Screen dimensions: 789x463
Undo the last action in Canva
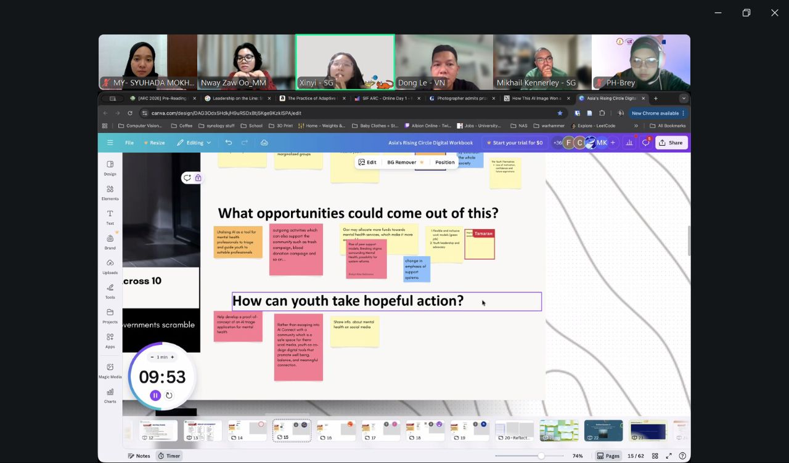pyautogui.click(x=229, y=142)
